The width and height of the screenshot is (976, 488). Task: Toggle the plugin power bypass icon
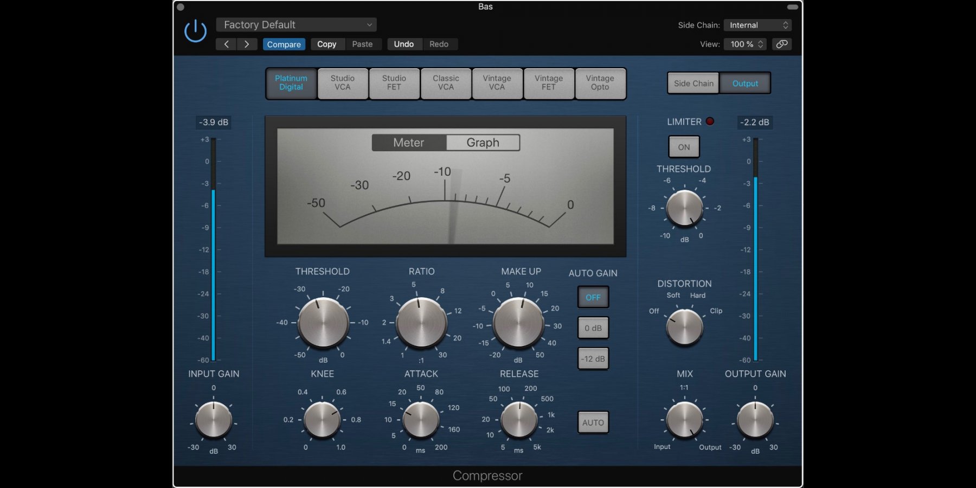pyautogui.click(x=195, y=31)
